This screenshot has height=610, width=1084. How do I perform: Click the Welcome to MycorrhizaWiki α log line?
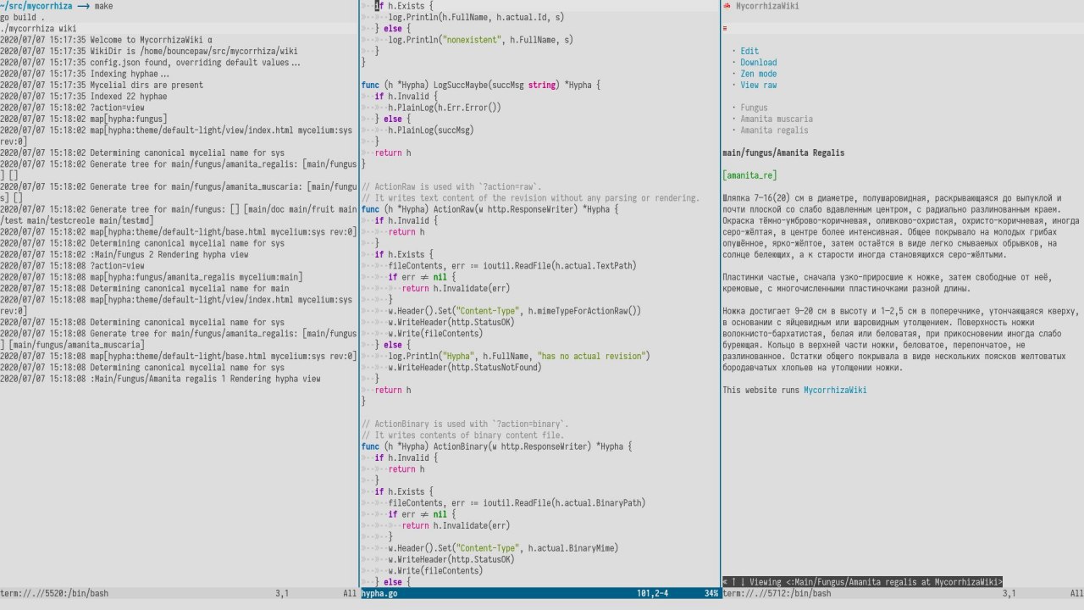point(107,40)
